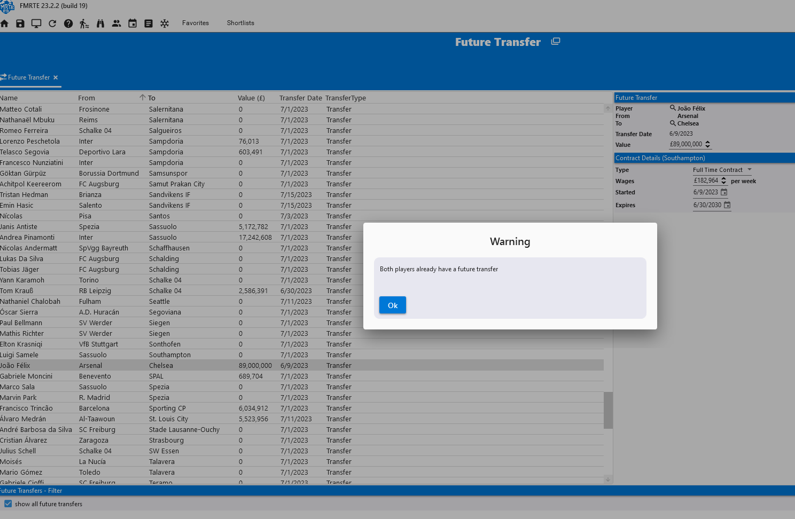
Task: Sort by the From column header
Action: (87, 98)
